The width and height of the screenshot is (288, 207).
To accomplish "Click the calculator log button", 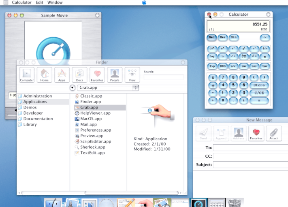I will point(212,56).
